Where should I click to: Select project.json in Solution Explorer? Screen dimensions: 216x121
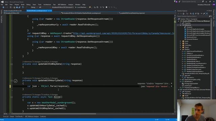(188, 86)
